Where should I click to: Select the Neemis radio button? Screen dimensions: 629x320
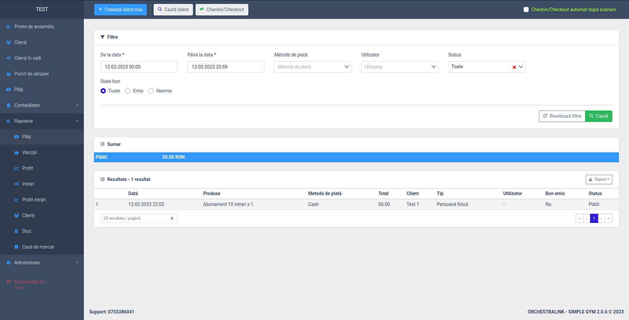(x=151, y=91)
